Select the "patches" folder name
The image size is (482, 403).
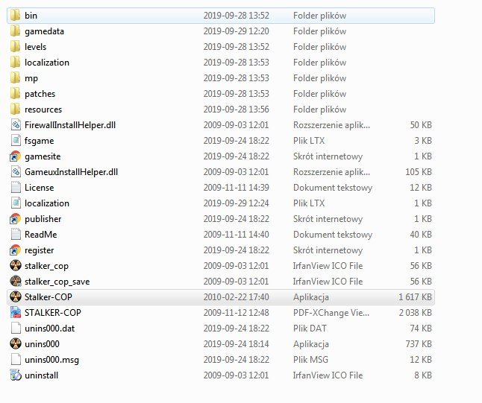pos(40,94)
